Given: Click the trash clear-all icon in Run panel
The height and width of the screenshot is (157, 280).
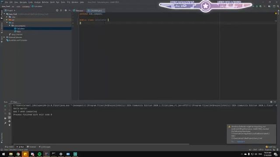Looking at the screenshot, I should (x=10, y=125).
